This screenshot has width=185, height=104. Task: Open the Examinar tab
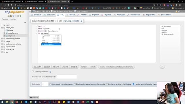(36, 15)
